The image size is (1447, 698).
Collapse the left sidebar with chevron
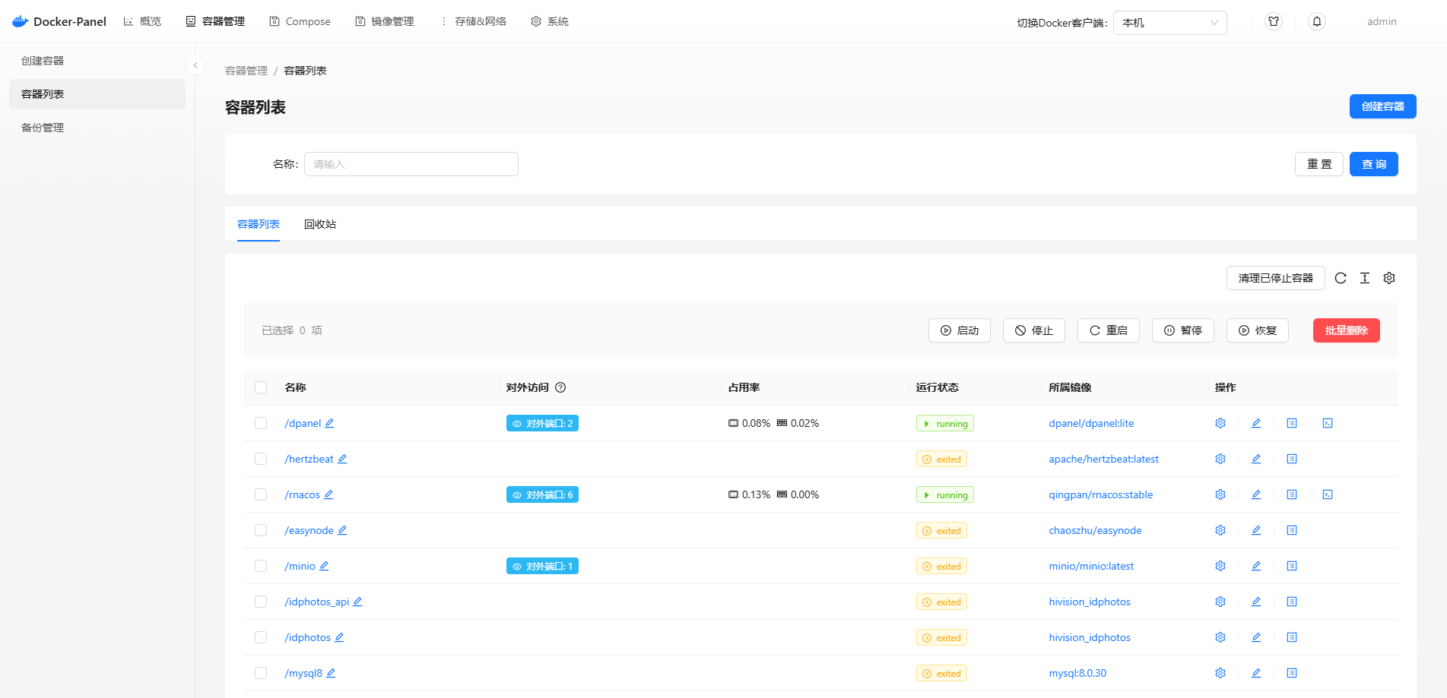195,65
